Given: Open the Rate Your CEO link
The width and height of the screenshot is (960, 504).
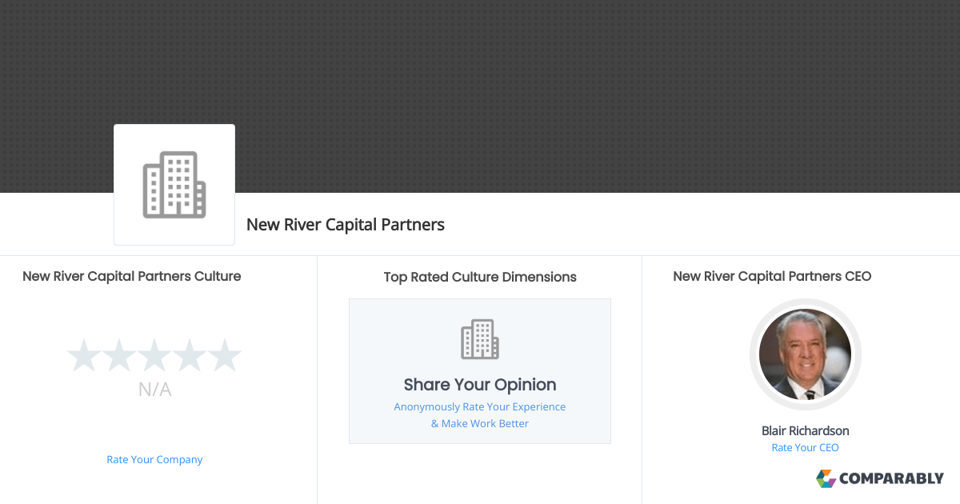Looking at the screenshot, I should [x=805, y=447].
